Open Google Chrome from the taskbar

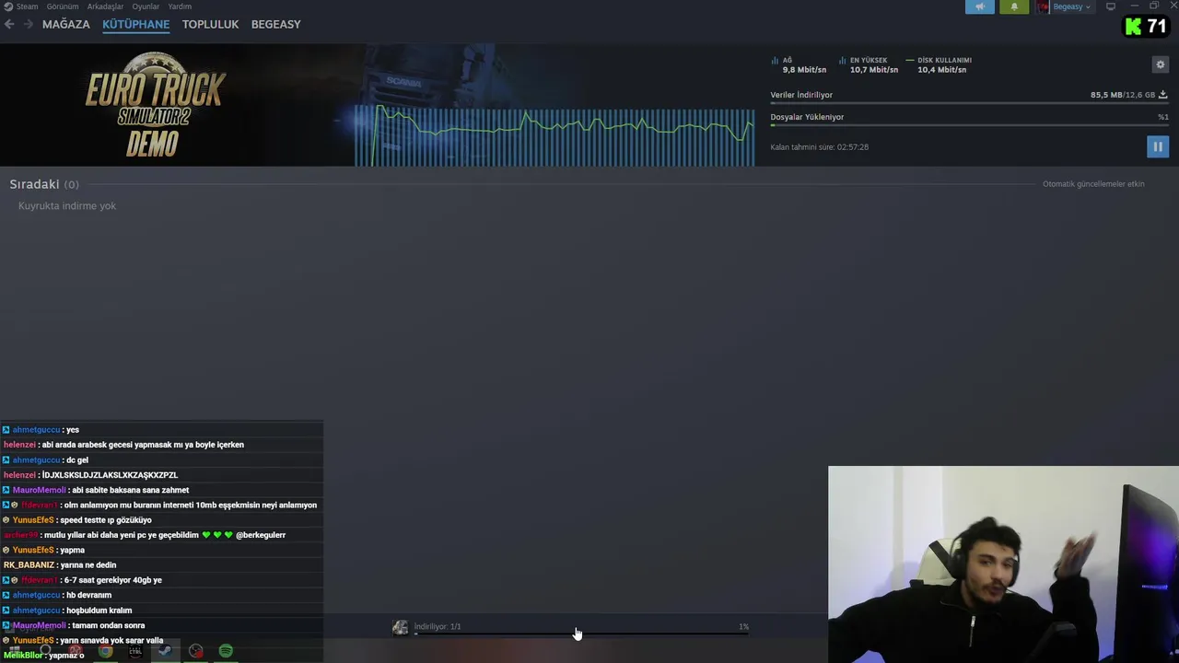106,651
